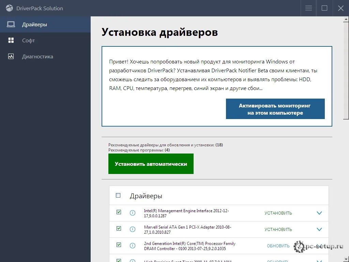Click the DriverPack Solution title text
This screenshot has height=262, width=349.
click(40, 8)
